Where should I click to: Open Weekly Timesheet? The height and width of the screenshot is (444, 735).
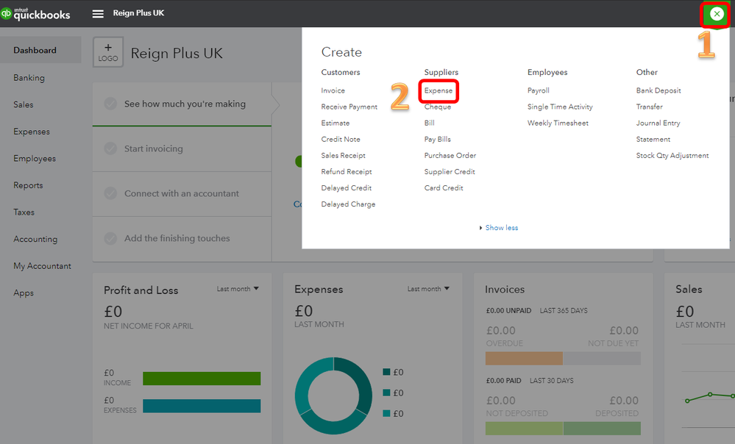pyautogui.click(x=558, y=123)
